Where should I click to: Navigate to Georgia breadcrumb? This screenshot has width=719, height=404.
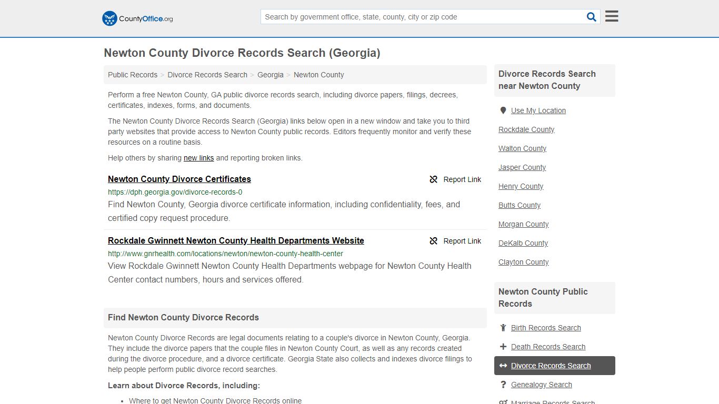point(271,75)
